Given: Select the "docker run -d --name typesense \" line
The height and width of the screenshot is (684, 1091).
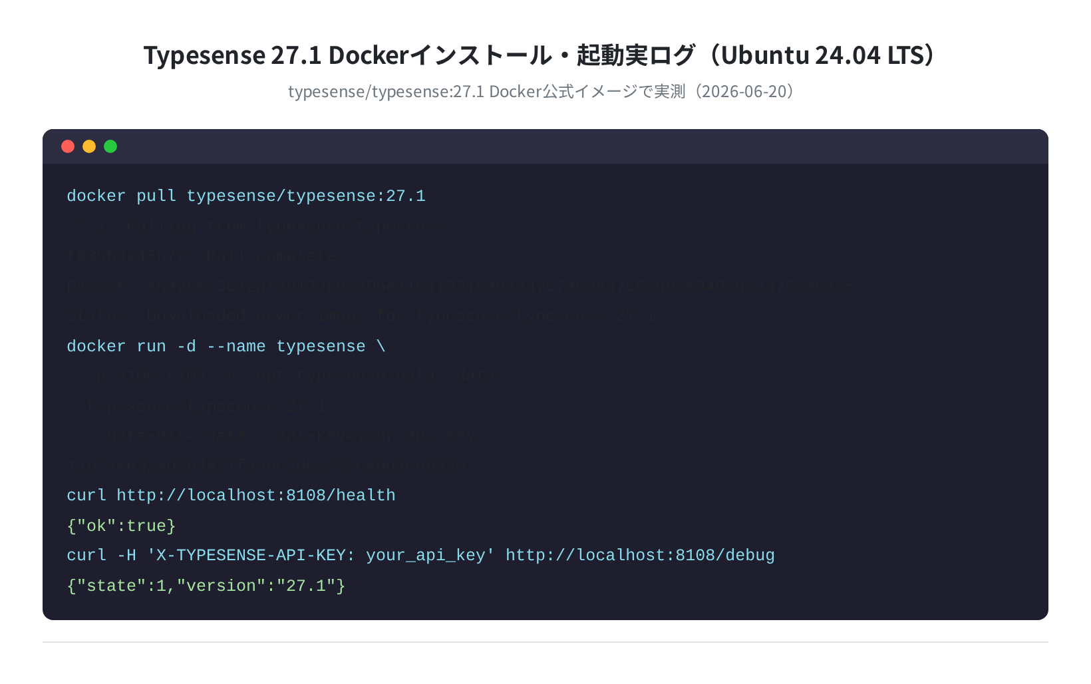Looking at the screenshot, I should tap(226, 346).
